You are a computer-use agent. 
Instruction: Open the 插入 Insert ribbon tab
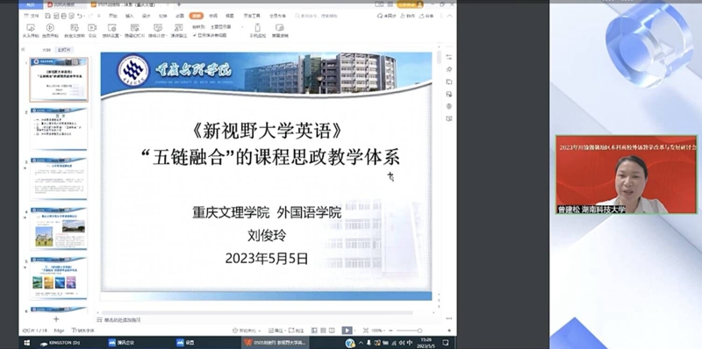click(129, 16)
